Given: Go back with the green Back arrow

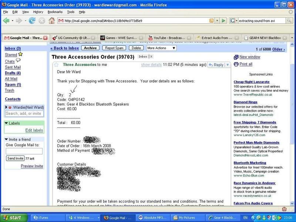Looking at the screenshot, I should click(x=6, y=21).
